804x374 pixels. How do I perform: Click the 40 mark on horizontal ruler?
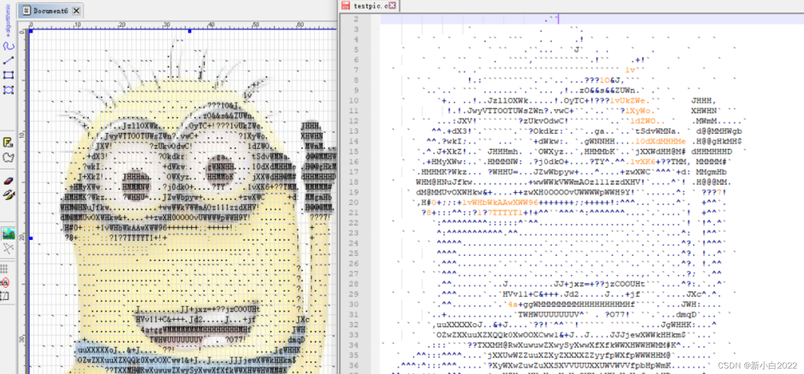click(x=211, y=24)
